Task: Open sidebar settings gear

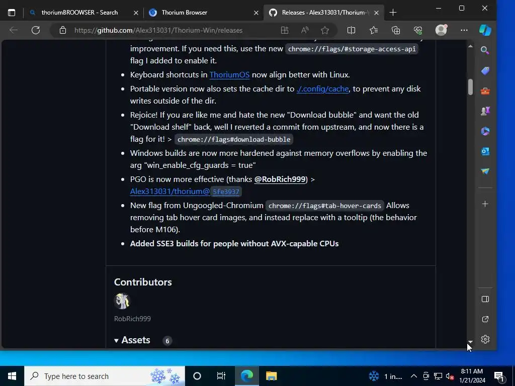Action: click(485, 339)
